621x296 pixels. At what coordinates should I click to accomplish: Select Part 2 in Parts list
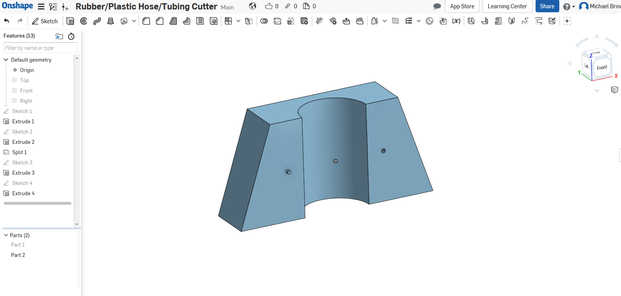[x=18, y=255]
